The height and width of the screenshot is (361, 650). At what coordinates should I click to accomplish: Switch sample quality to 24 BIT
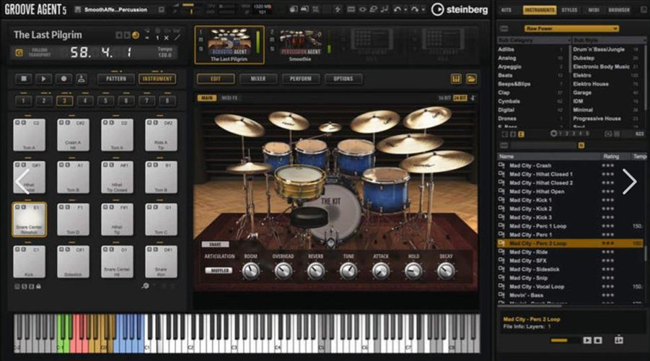point(460,97)
